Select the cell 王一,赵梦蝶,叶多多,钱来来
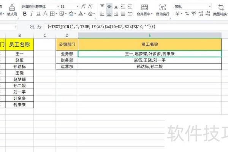Viewport: 228px width, 152px height. pyautogui.click(x=150, y=54)
